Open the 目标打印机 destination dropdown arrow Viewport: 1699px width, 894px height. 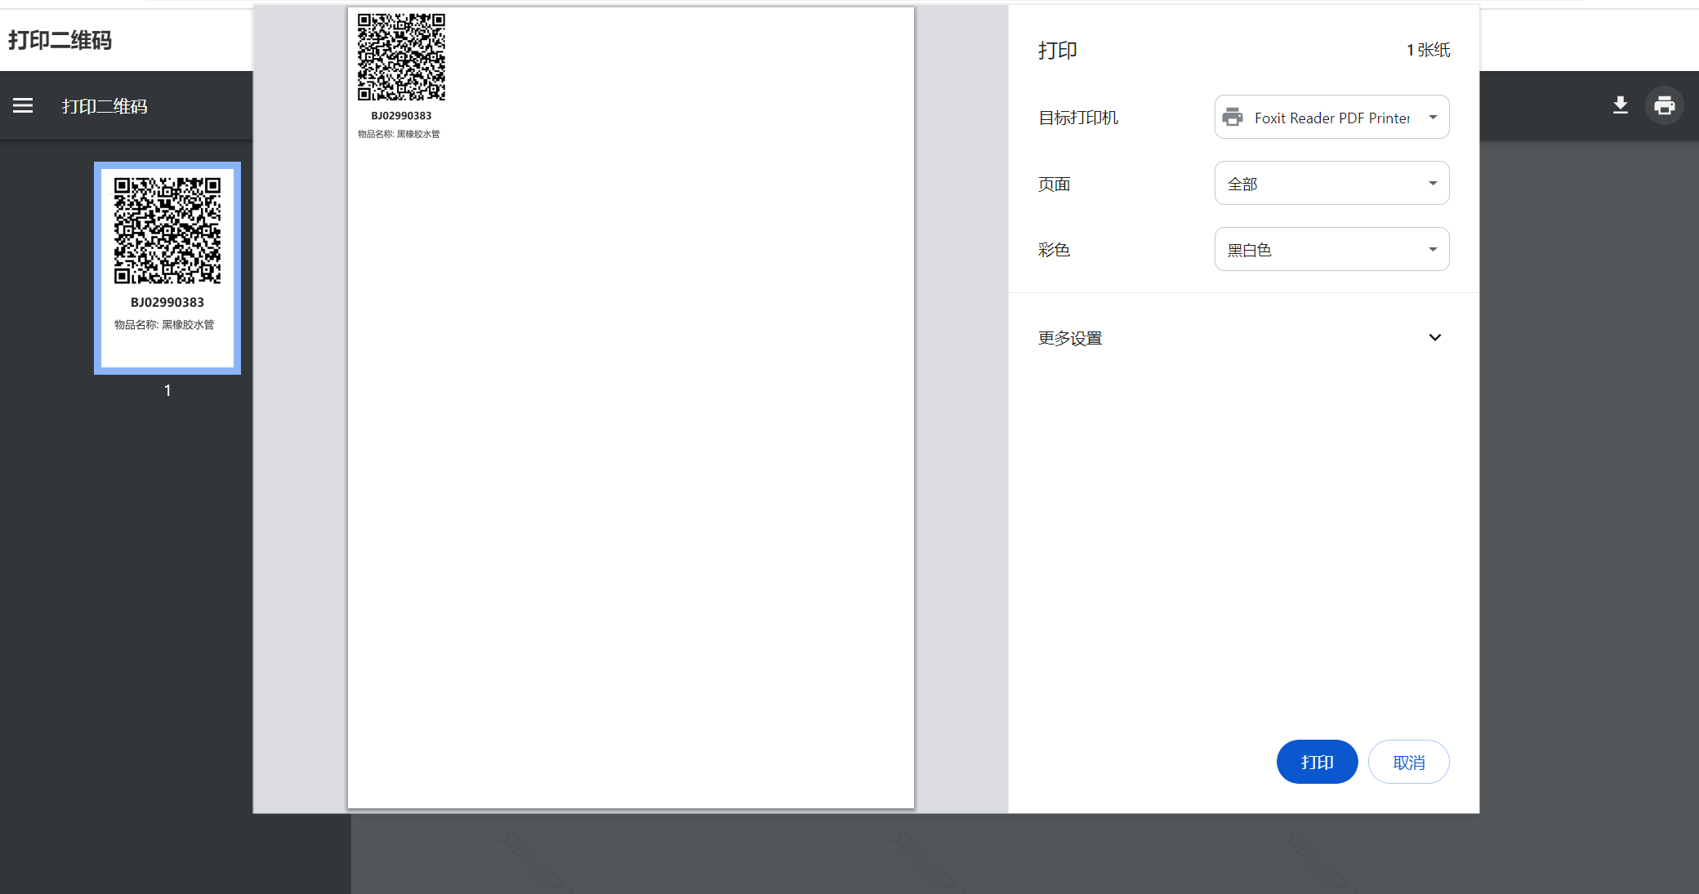[1433, 118]
